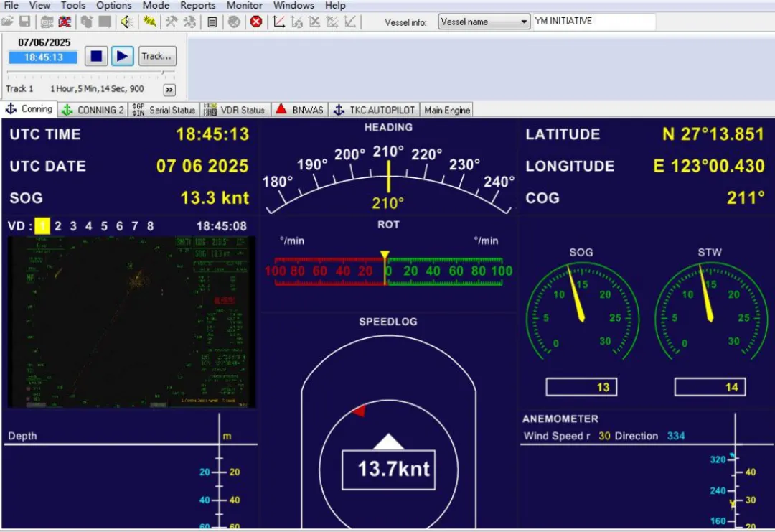Expand playback panel with double-arrow button
Viewport: 775px width, 532px height.
click(169, 90)
